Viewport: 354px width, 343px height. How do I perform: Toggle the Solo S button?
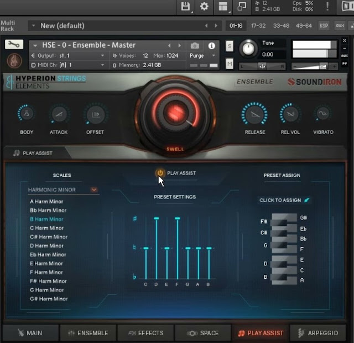pos(230,46)
